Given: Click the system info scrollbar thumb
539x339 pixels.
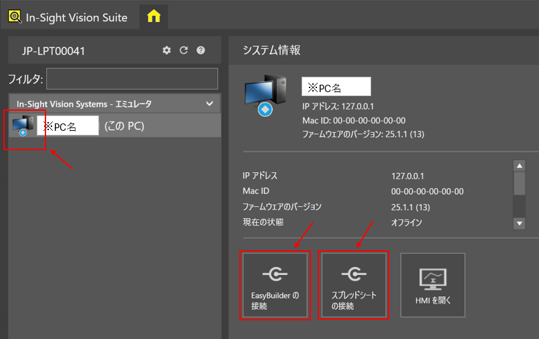Looking at the screenshot, I should [x=520, y=184].
